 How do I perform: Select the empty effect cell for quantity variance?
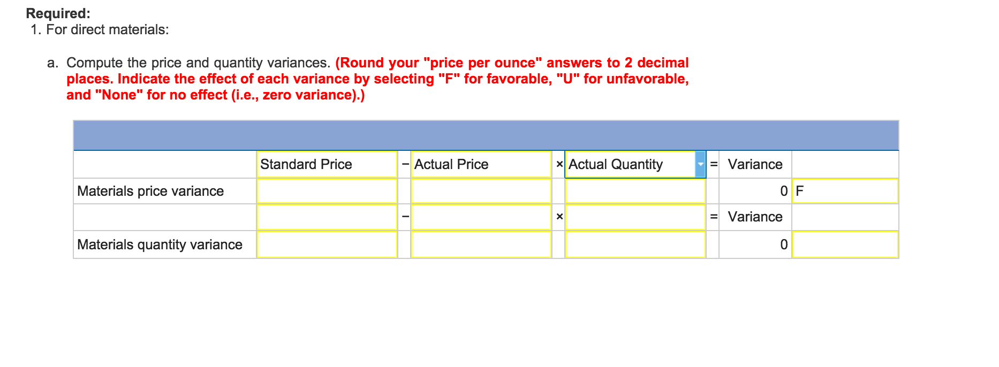click(x=845, y=244)
